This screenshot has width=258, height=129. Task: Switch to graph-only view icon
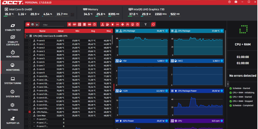[x=37, y=25]
